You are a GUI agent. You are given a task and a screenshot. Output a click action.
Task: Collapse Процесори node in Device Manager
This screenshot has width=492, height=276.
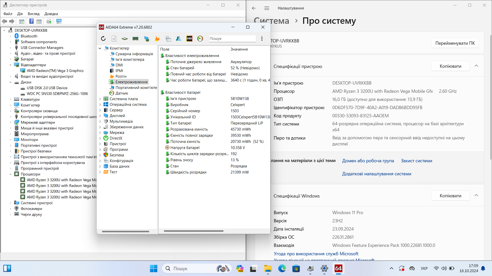11,174
